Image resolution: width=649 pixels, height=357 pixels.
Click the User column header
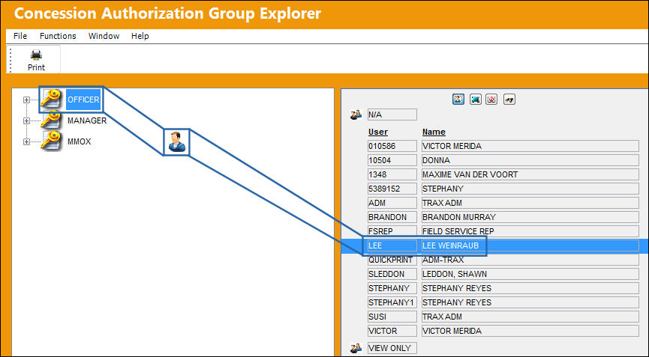378,132
